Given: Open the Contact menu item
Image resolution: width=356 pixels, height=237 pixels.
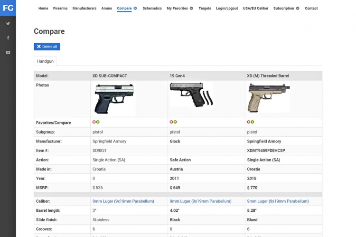Looking at the screenshot, I should (x=311, y=9).
